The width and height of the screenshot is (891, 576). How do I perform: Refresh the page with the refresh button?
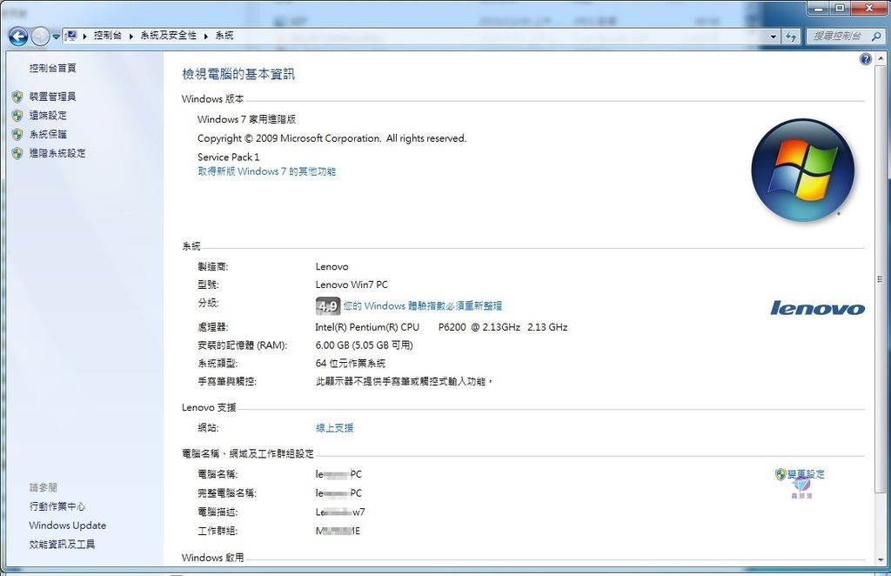[791, 37]
